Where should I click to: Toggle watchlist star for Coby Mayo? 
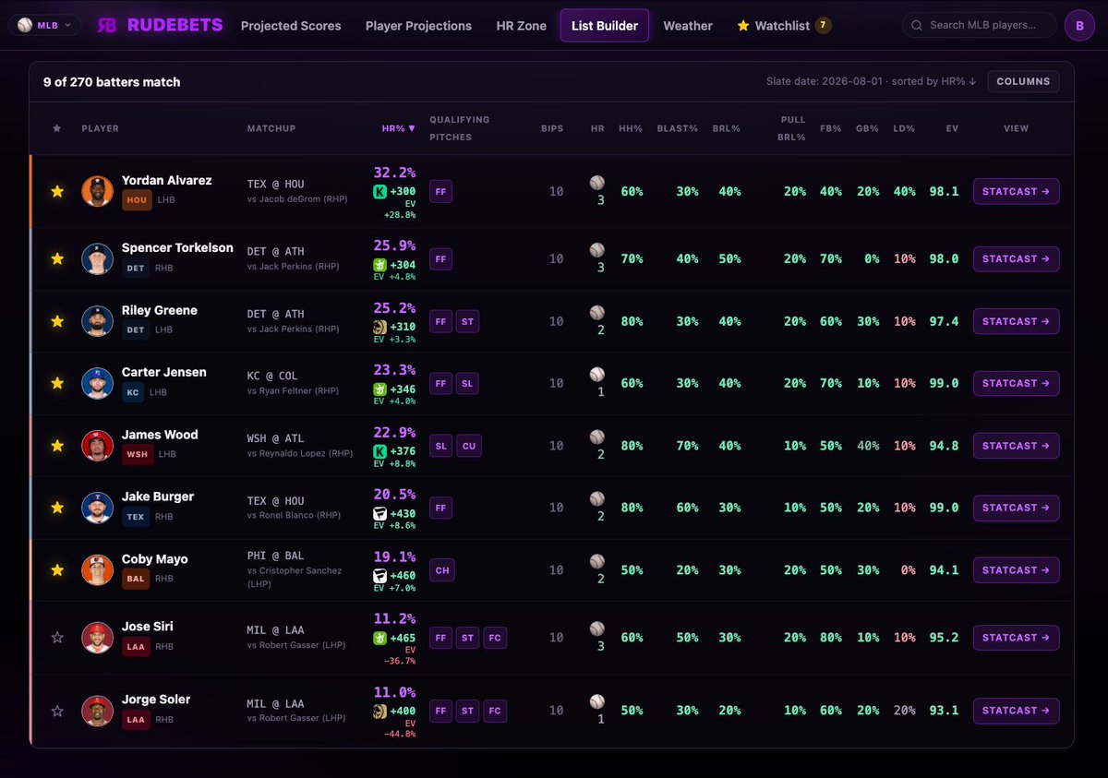tap(57, 570)
